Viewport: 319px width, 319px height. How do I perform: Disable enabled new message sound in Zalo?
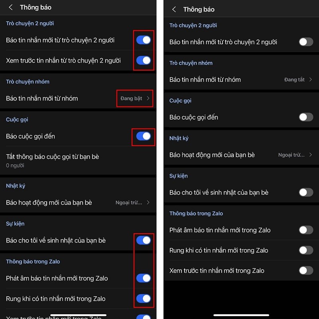click(x=144, y=278)
